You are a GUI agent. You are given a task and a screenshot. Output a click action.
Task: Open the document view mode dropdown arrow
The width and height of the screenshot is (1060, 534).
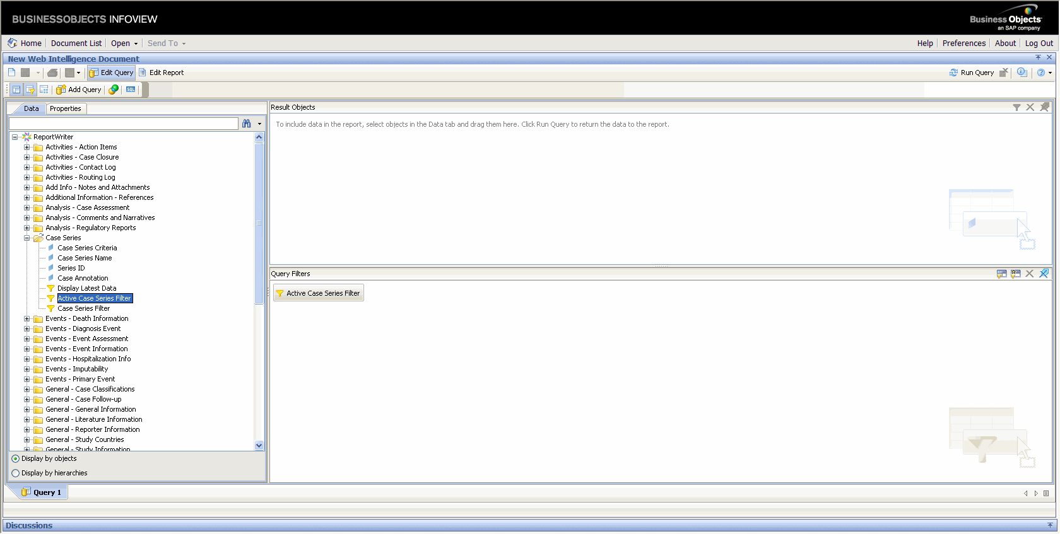click(78, 73)
